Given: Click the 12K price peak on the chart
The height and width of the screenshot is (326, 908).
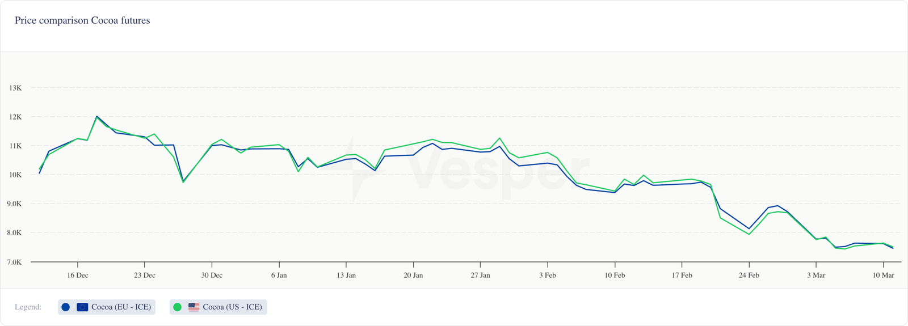Looking at the screenshot, I should tap(96, 116).
